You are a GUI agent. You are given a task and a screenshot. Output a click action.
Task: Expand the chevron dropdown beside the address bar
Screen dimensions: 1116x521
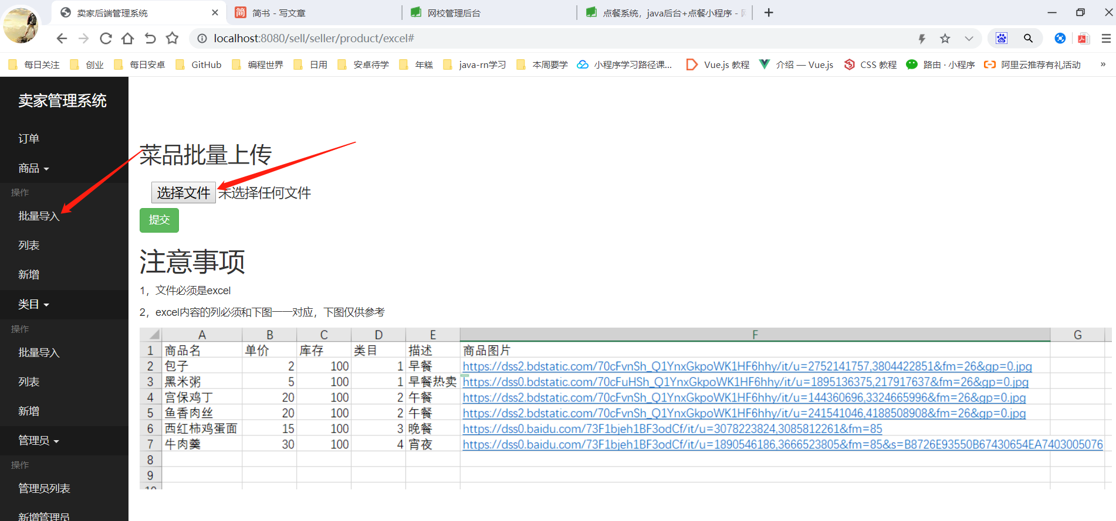coord(969,39)
